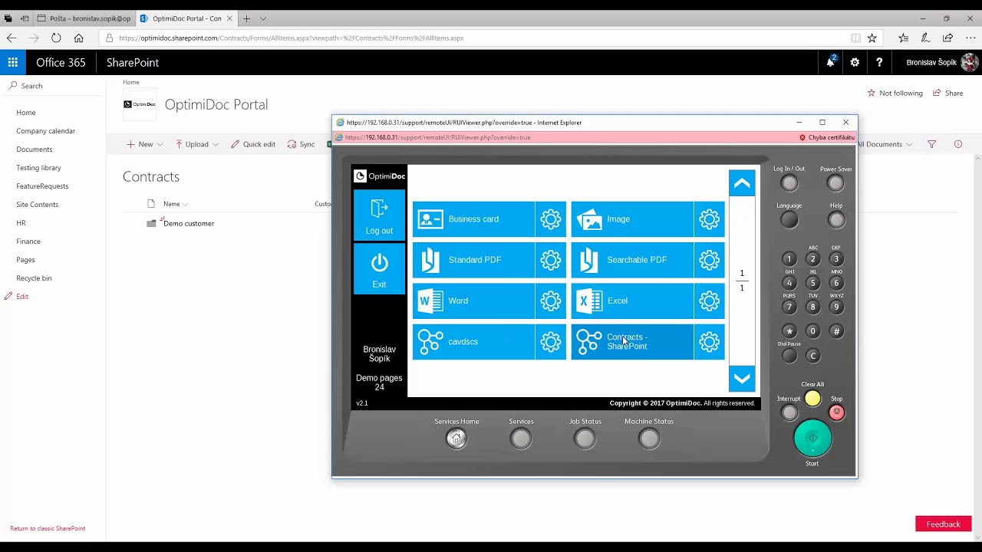Open settings gear for Excel workflow
The width and height of the screenshot is (982, 552).
pyautogui.click(x=710, y=301)
